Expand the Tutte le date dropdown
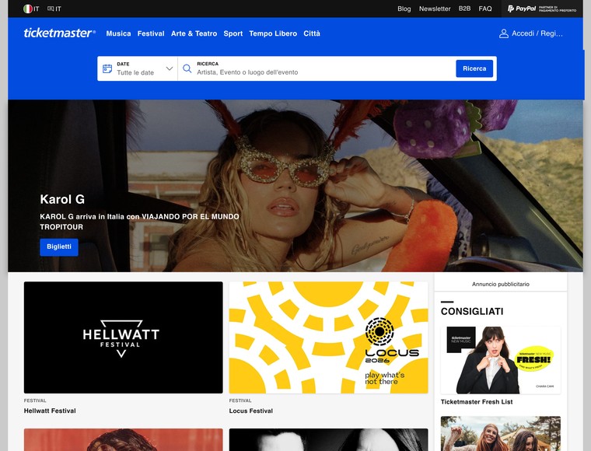 138,68
